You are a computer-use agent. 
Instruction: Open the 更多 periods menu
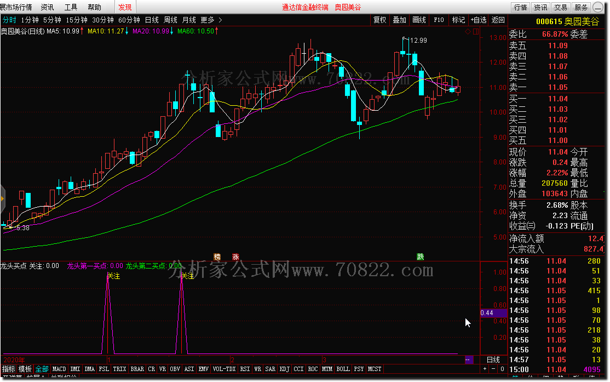(x=208, y=20)
